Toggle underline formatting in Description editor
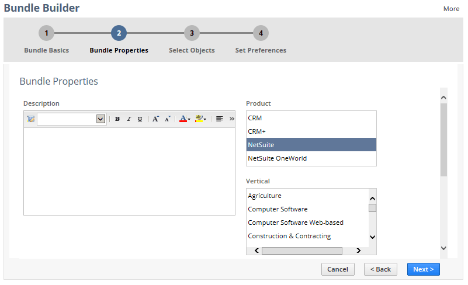 (140, 119)
